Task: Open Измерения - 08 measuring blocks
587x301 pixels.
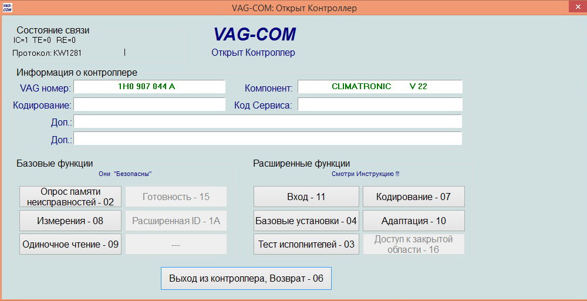Action: click(x=70, y=221)
